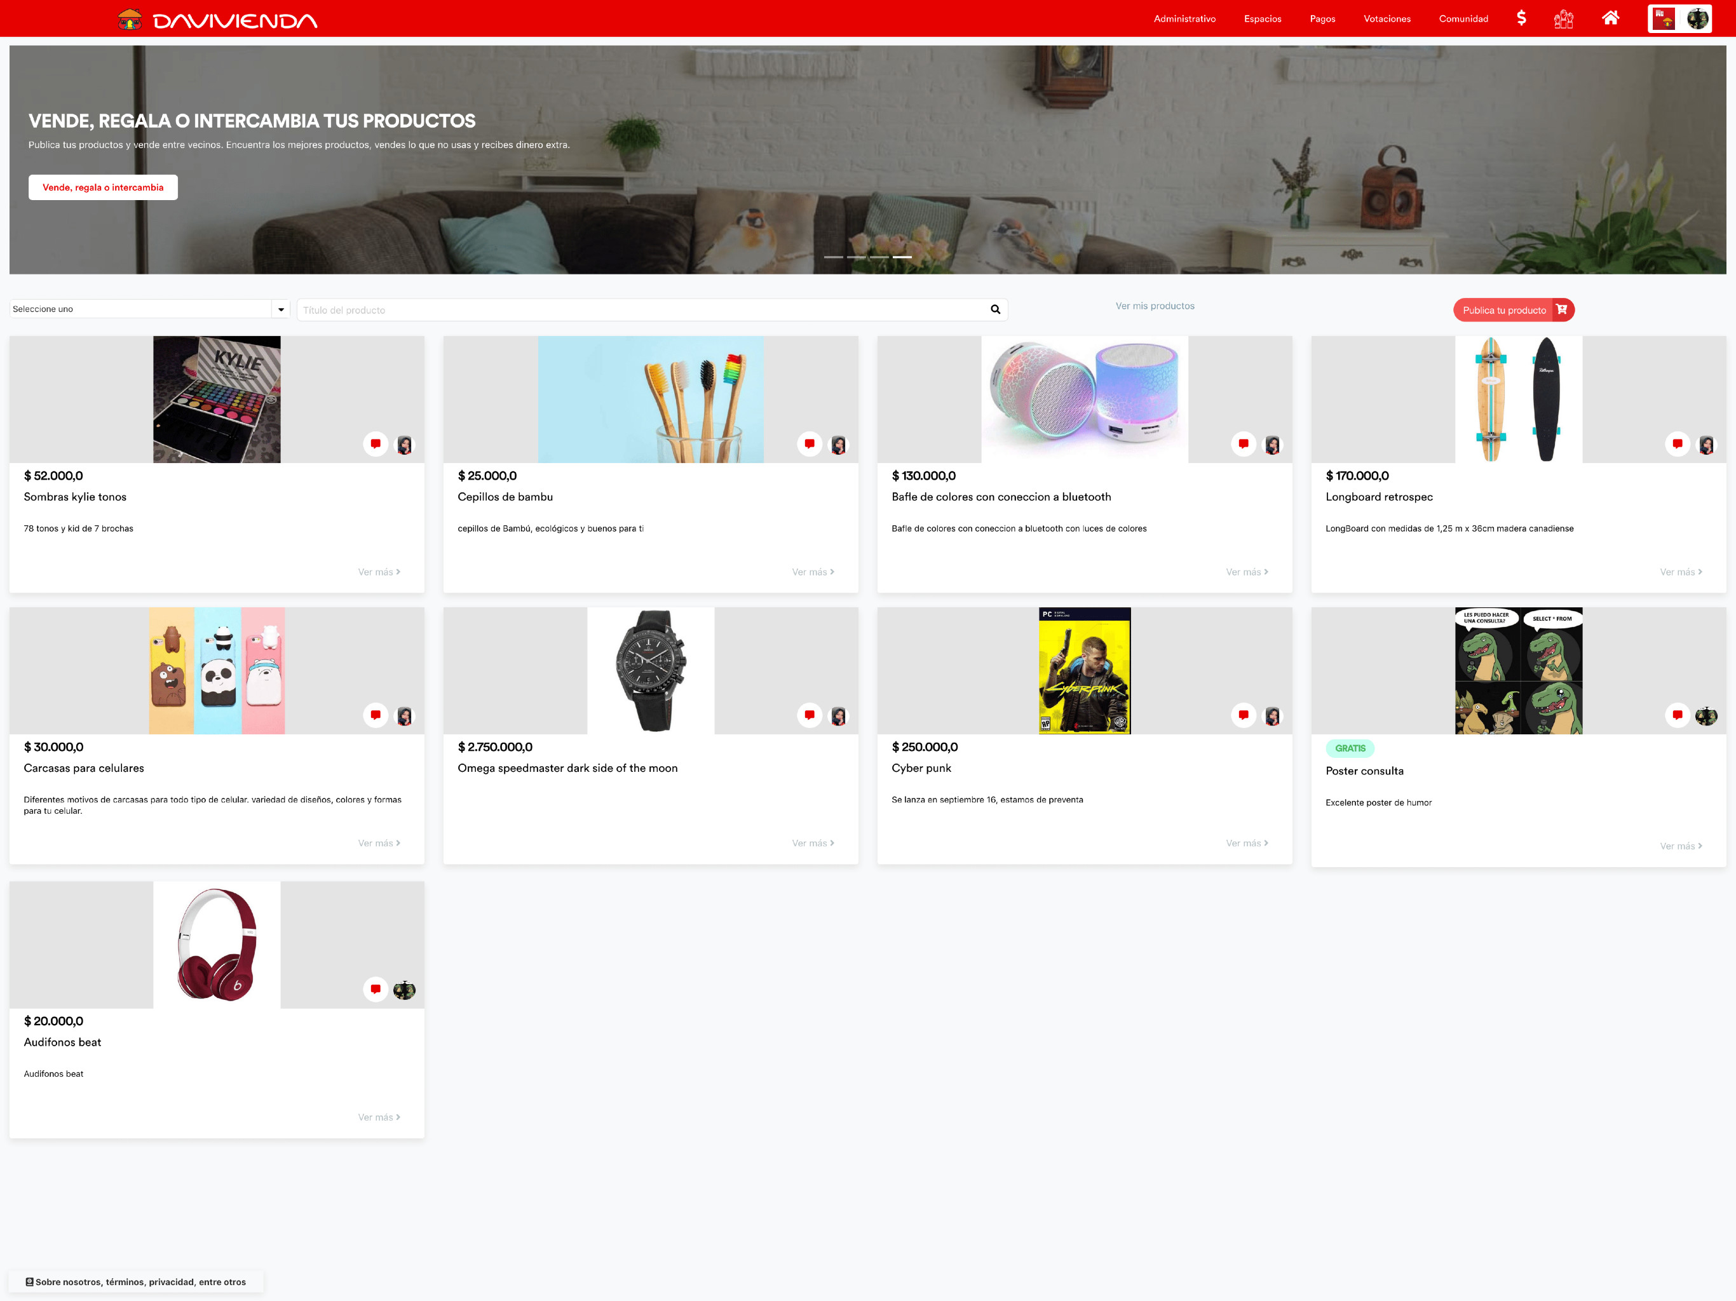1736x1301 pixels.
Task: Open the Seleccione uno category dropdown
Action: tap(149, 309)
